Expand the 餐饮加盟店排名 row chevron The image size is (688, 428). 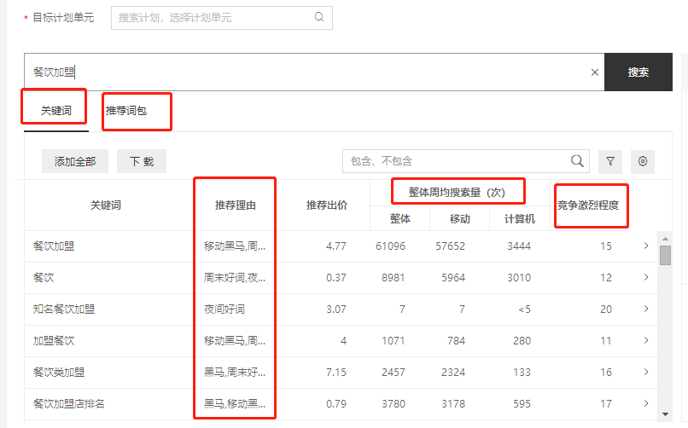[646, 404]
